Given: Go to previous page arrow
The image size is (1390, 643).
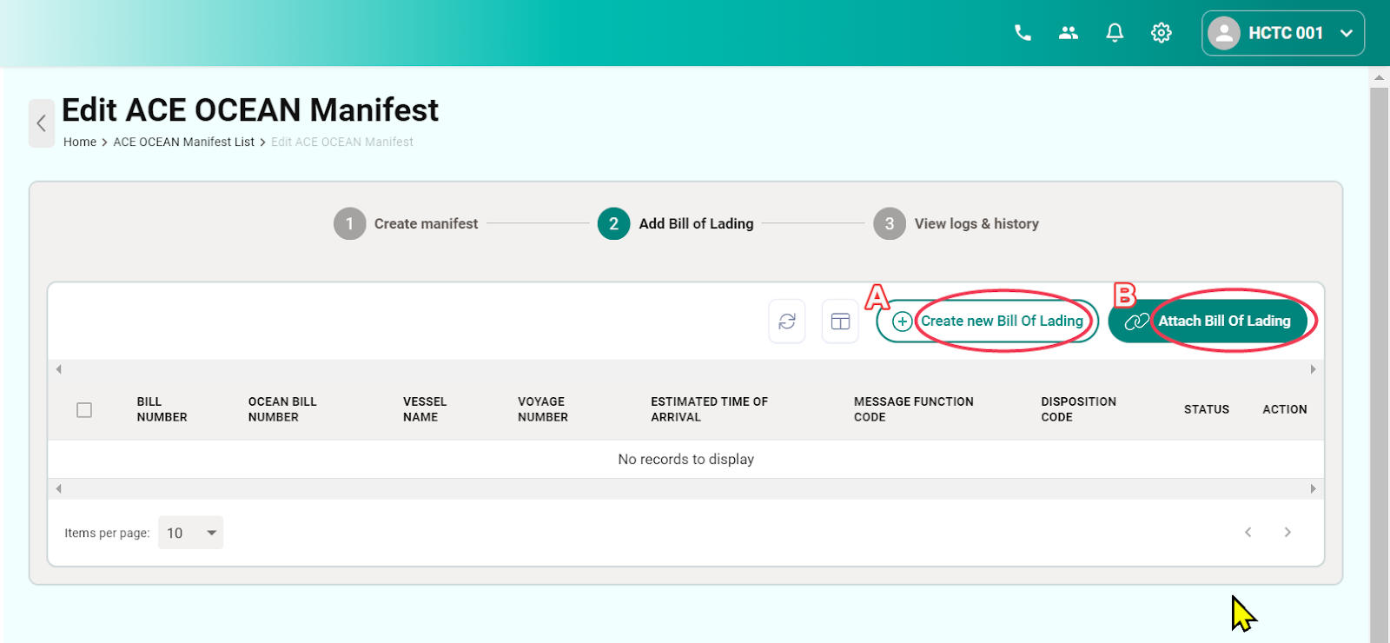Looking at the screenshot, I should 1248,533.
